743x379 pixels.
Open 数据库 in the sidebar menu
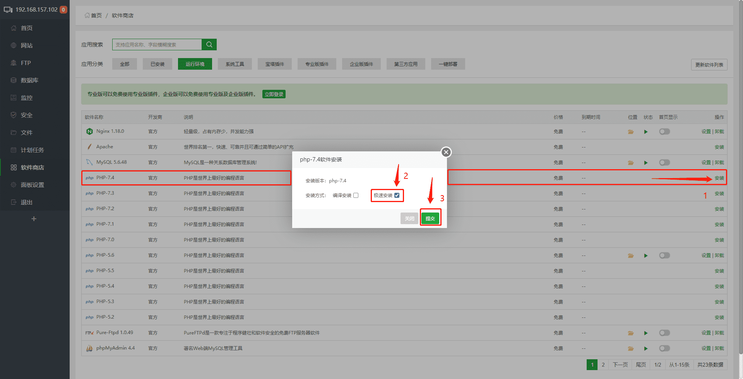coord(29,80)
